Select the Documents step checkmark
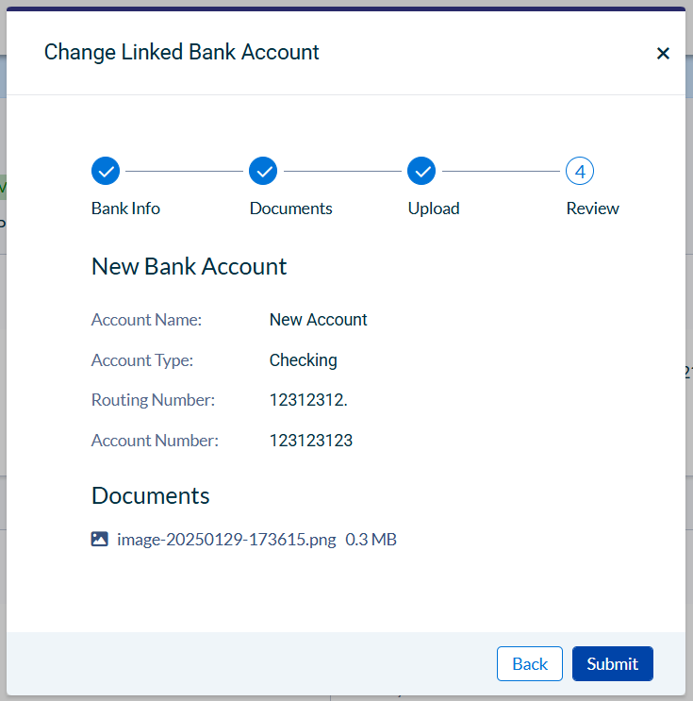693x701 pixels. (x=263, y=171)
